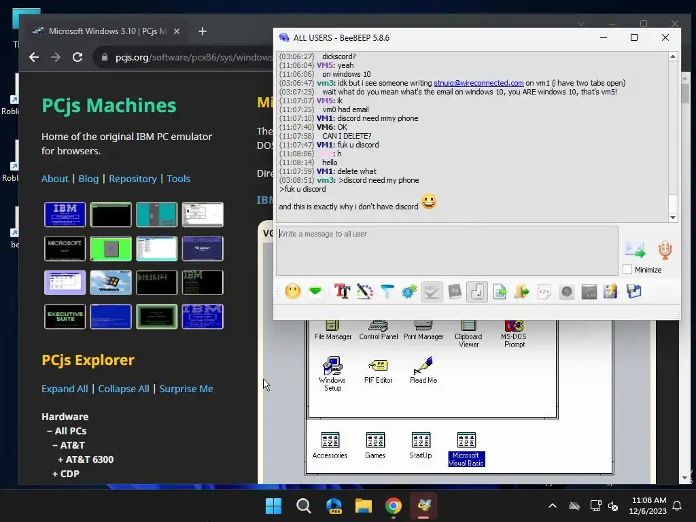Click Expand All in PCjs Explorer
696x522 pixels.
[x=65, y=389]
